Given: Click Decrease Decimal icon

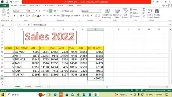Looking at the screenshot, I should tap(99, 16).
